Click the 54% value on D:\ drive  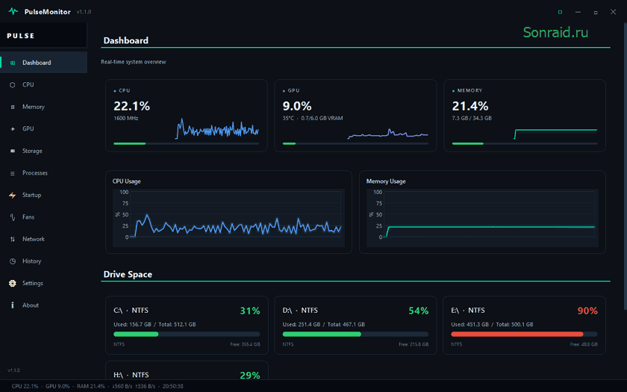(418, 311)
